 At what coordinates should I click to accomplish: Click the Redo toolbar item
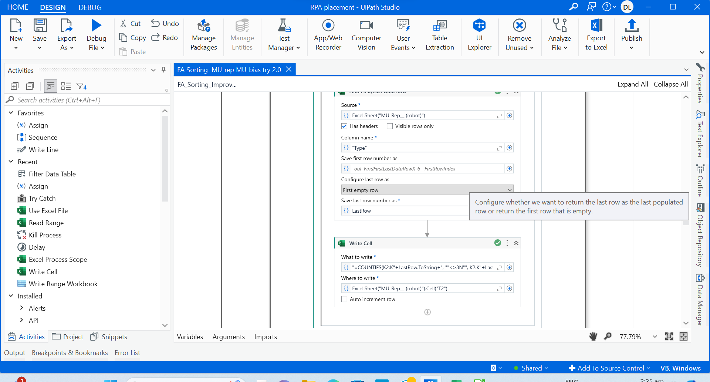[x=165, y=38]
